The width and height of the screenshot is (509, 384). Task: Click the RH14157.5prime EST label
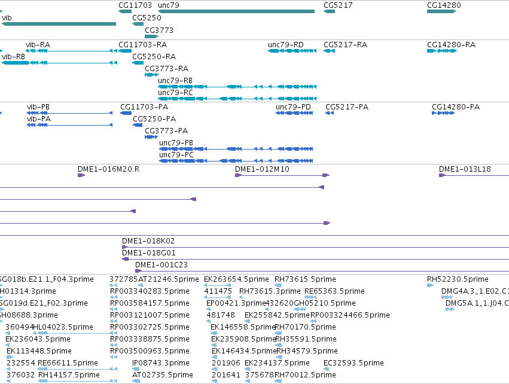click(x=69, y=375)
